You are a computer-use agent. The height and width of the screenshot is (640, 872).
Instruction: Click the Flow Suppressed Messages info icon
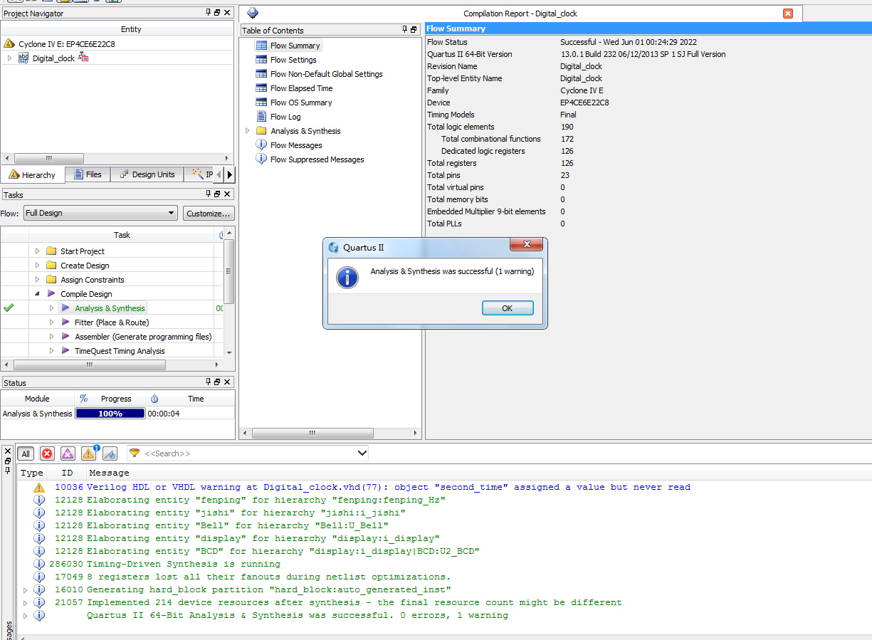pyautogui.click(x=261, y=159)
